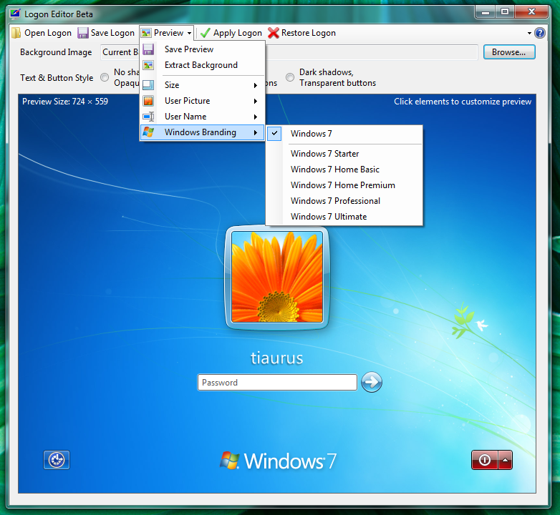Viewport: 560px width, 515px height.
Task: Select Windows 7 Starter branding
Action: pos(344,153)
